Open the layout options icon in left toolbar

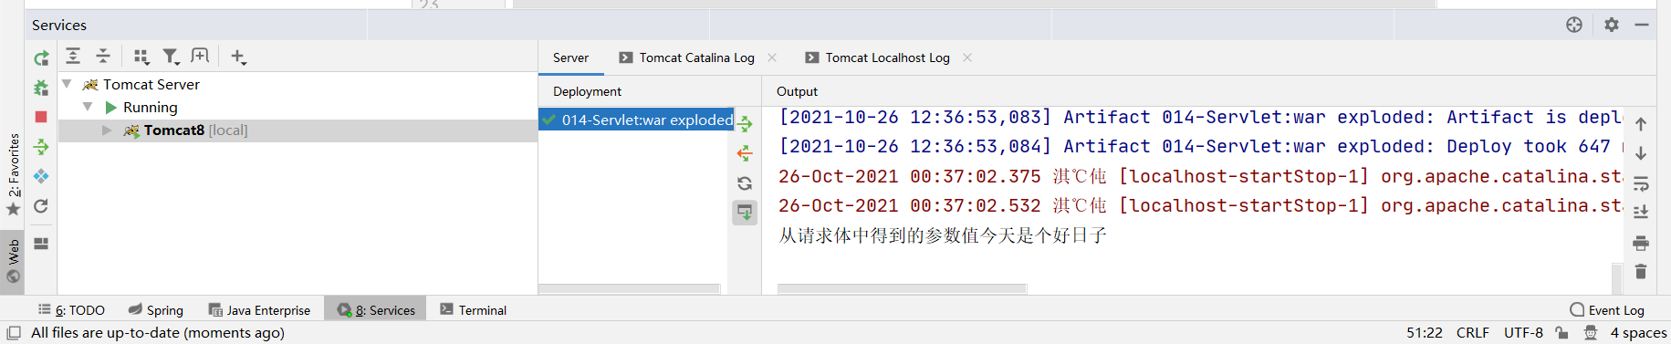pos(41,244)
